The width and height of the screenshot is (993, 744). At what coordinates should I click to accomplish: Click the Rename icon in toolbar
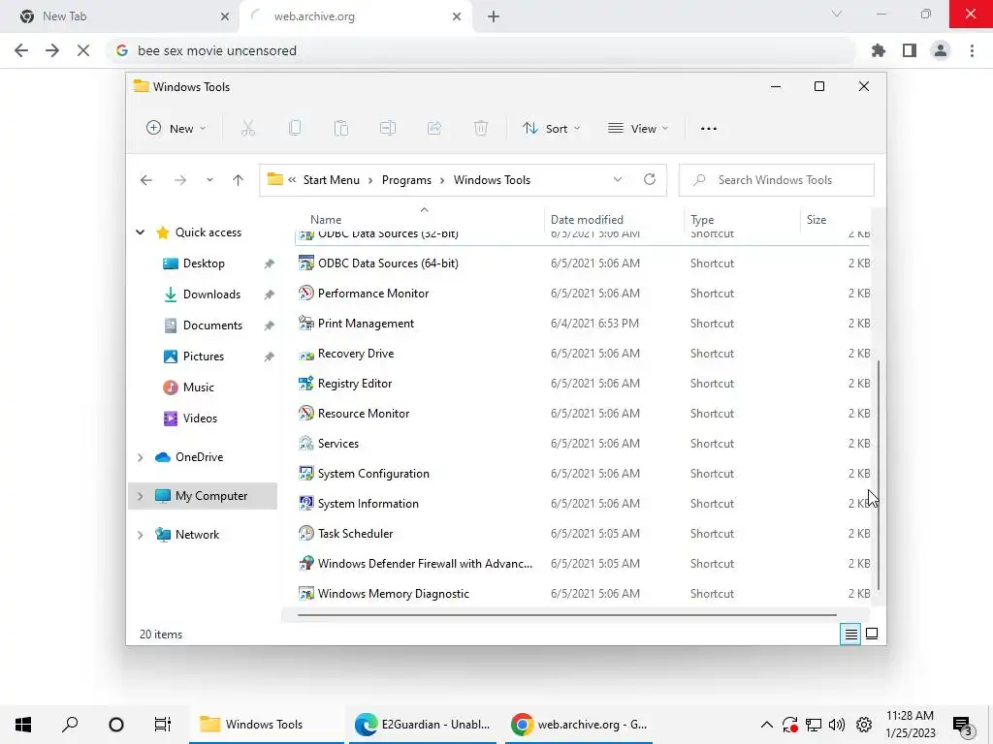coord(388,129)
